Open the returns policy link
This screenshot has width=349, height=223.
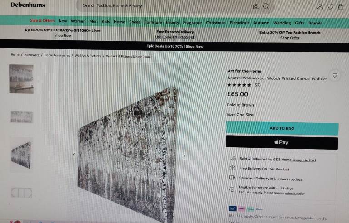[295, 194]
